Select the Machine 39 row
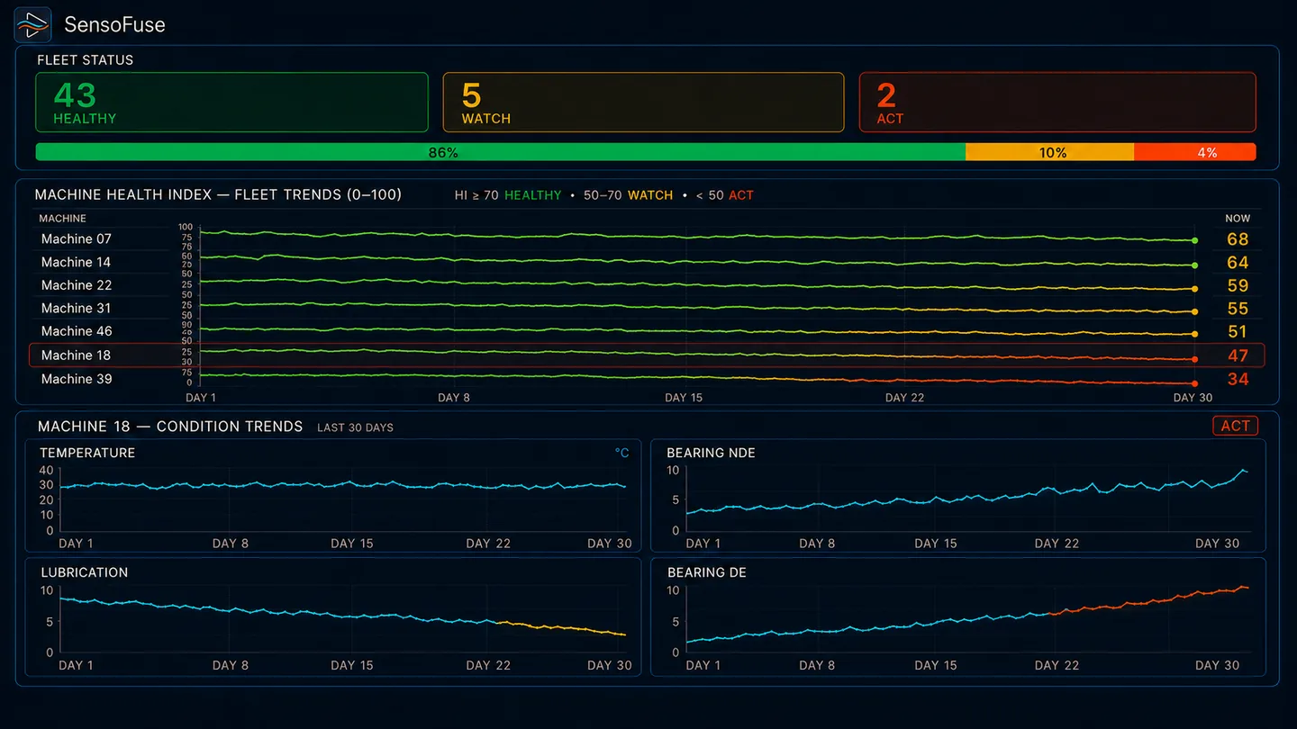This screenshot has height=729, width=1297. click(x=647, y=379)
